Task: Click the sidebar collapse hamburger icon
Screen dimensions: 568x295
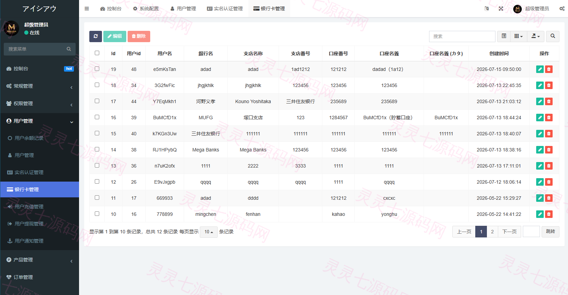Action: pyautogui.click(x=87, y=9)
